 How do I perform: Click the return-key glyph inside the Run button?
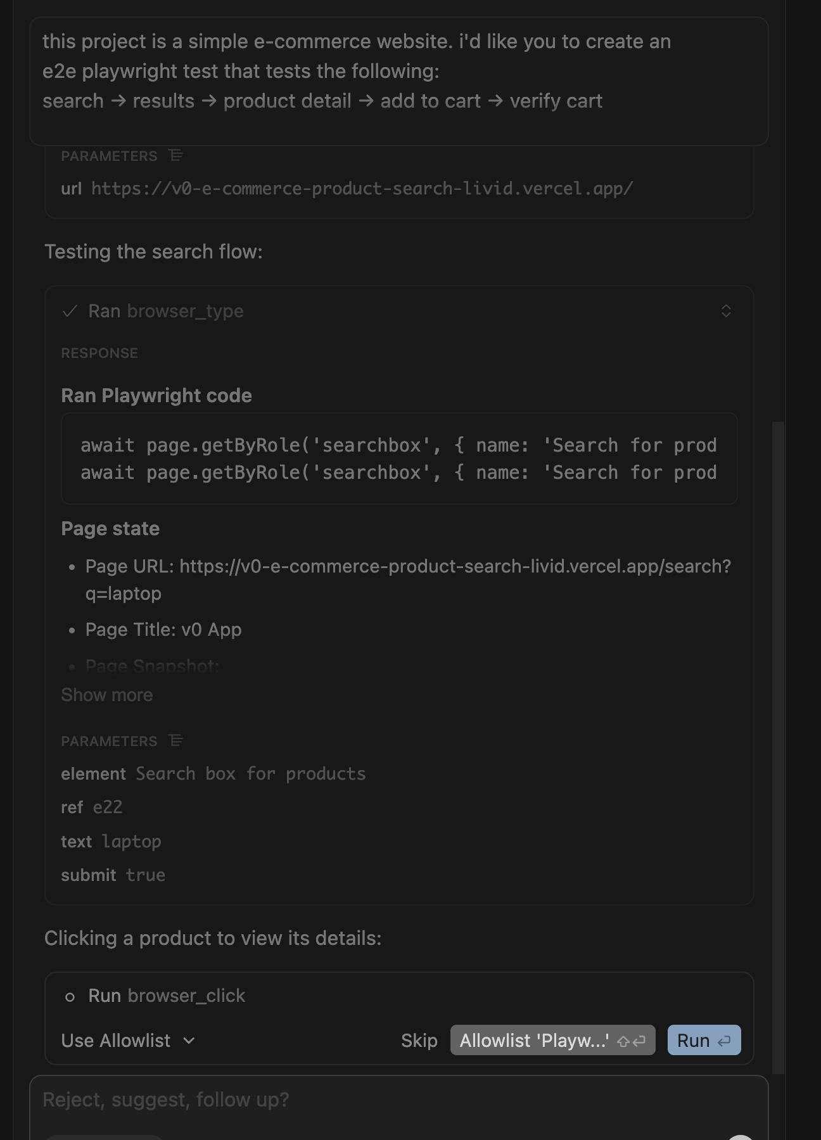tap(725, 1040)
